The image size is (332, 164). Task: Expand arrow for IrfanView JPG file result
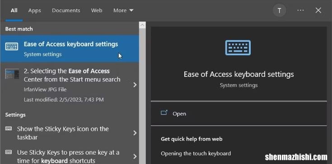pos(135,85)
